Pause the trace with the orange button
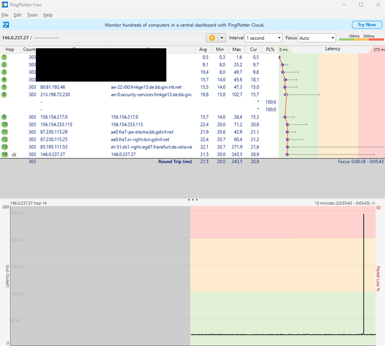 pos(212,38)
